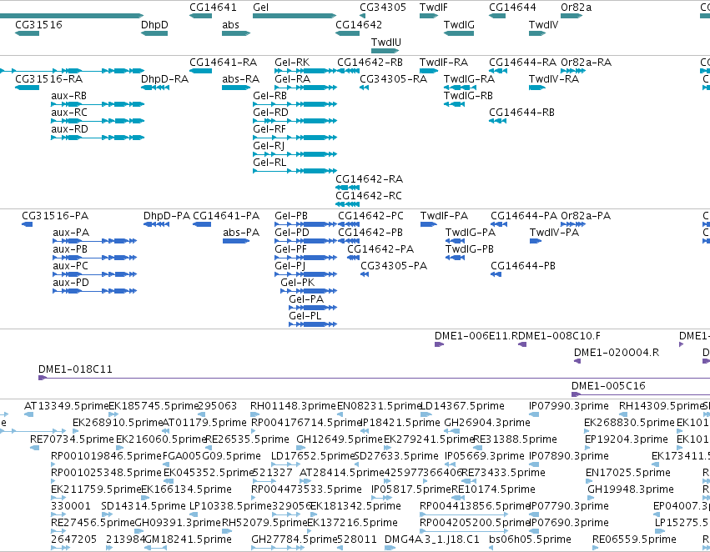Viewport: 710px width, 552px height.
Task: Select the CG14644-RB transcript label
Action: (x=521, y=113)
